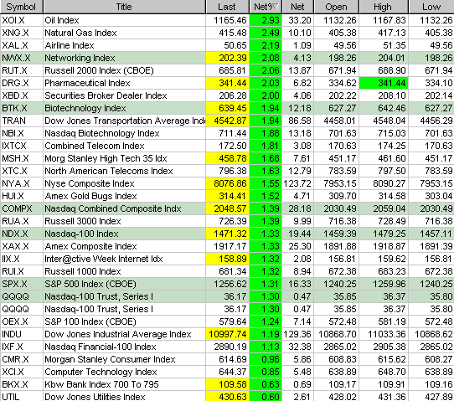The width and height of the screenshot is (454, 401).
Task: Sort by the Title column header
Action: (x=124, y=7)
